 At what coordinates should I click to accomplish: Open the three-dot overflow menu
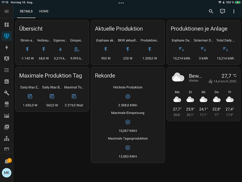pyautogui.click(x=234, y=11)
